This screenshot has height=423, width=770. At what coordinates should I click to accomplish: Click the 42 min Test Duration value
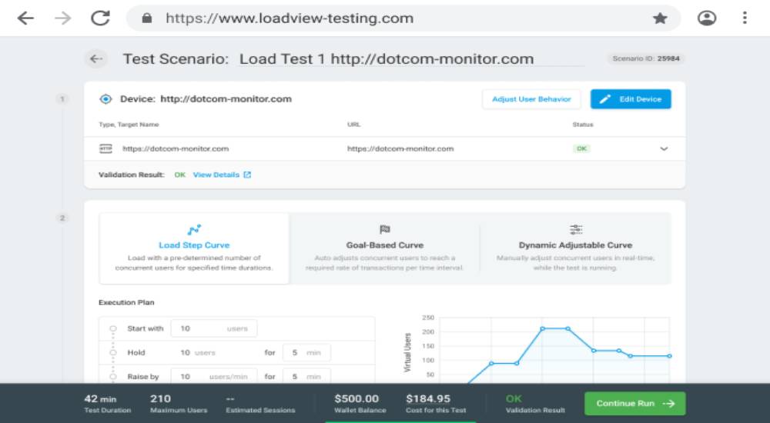pos(100,398)
